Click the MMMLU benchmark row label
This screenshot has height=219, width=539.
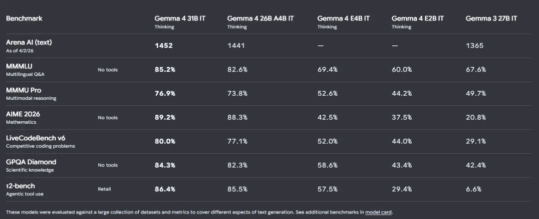tap(19, 66)
